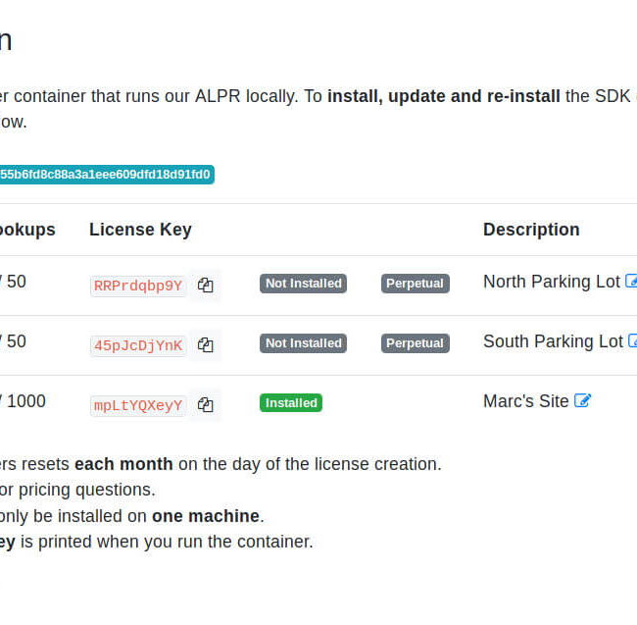Click the South Parking Lot description text
The image size is (637, 625).
[553, 341]
